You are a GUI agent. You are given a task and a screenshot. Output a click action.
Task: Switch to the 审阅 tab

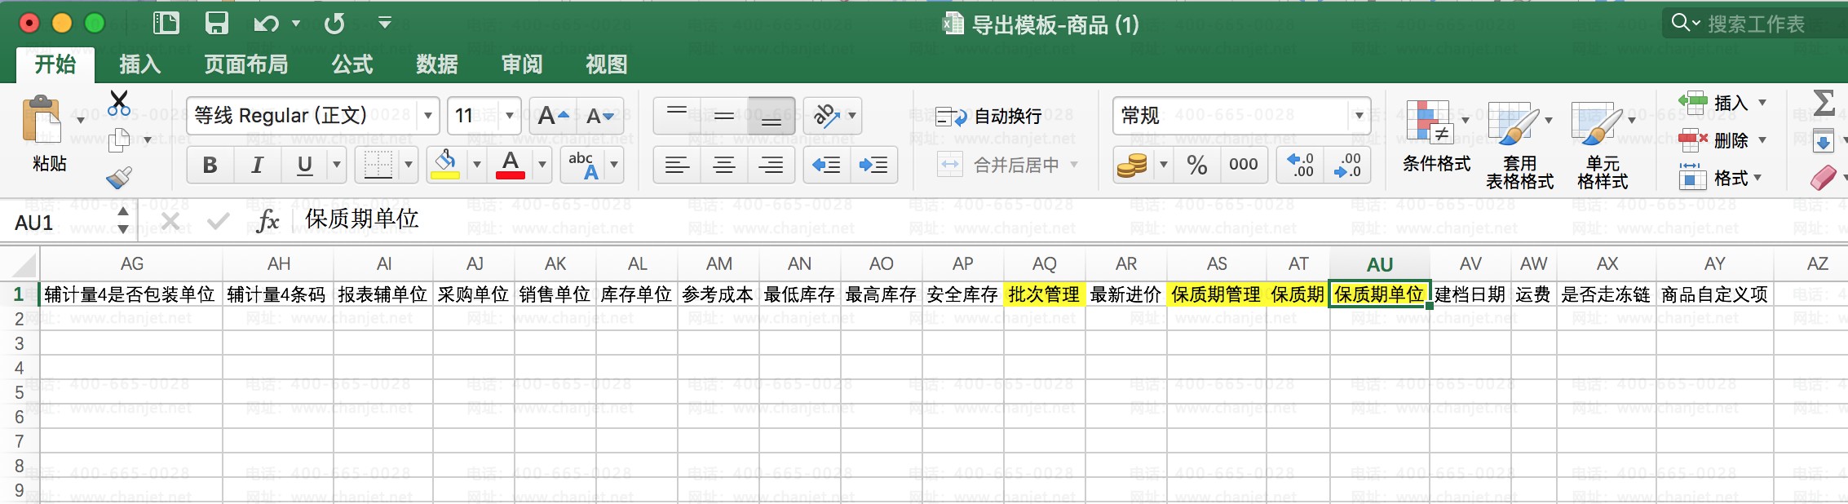(x=522, y=64)
